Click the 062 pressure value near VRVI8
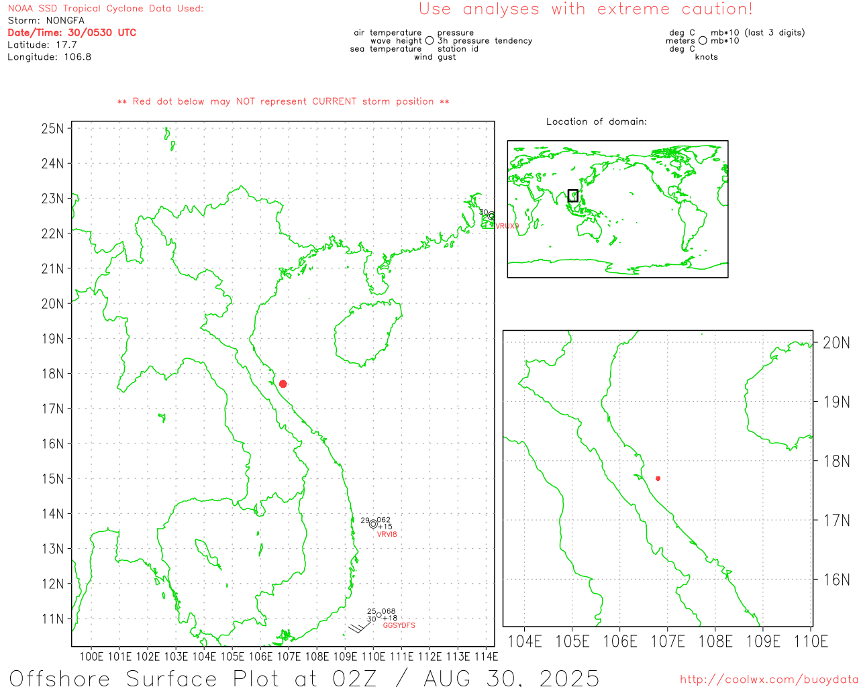This screenshot has height=687, width=859. [384, 520]
